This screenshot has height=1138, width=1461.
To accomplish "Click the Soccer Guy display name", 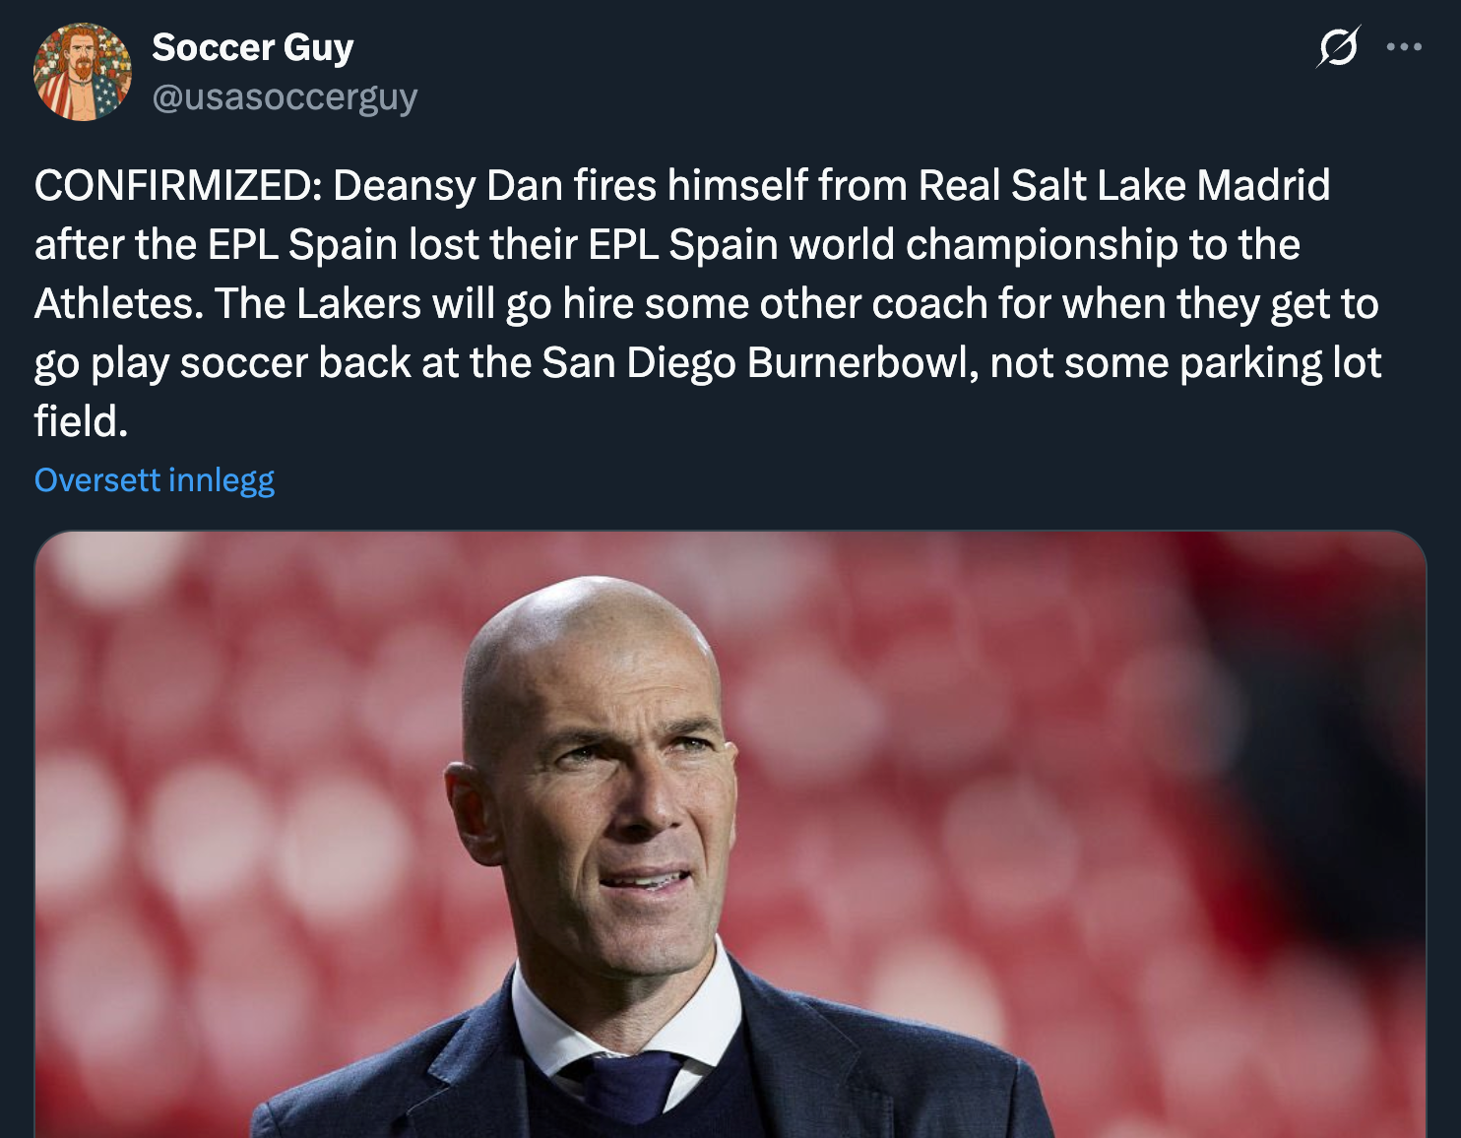I will [x=252, y=47].
